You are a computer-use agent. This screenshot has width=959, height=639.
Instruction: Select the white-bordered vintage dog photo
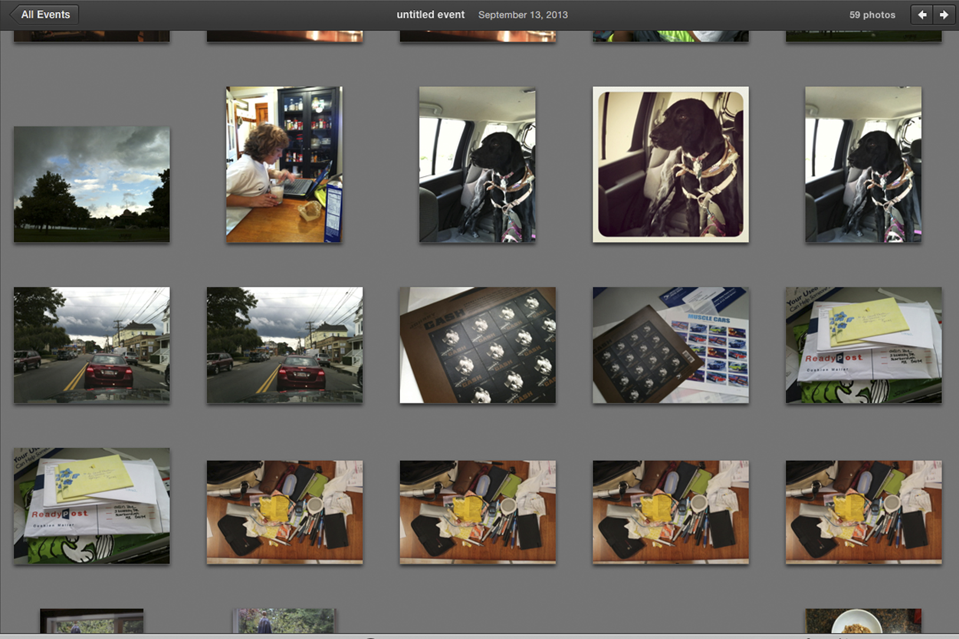pos(670,165)
